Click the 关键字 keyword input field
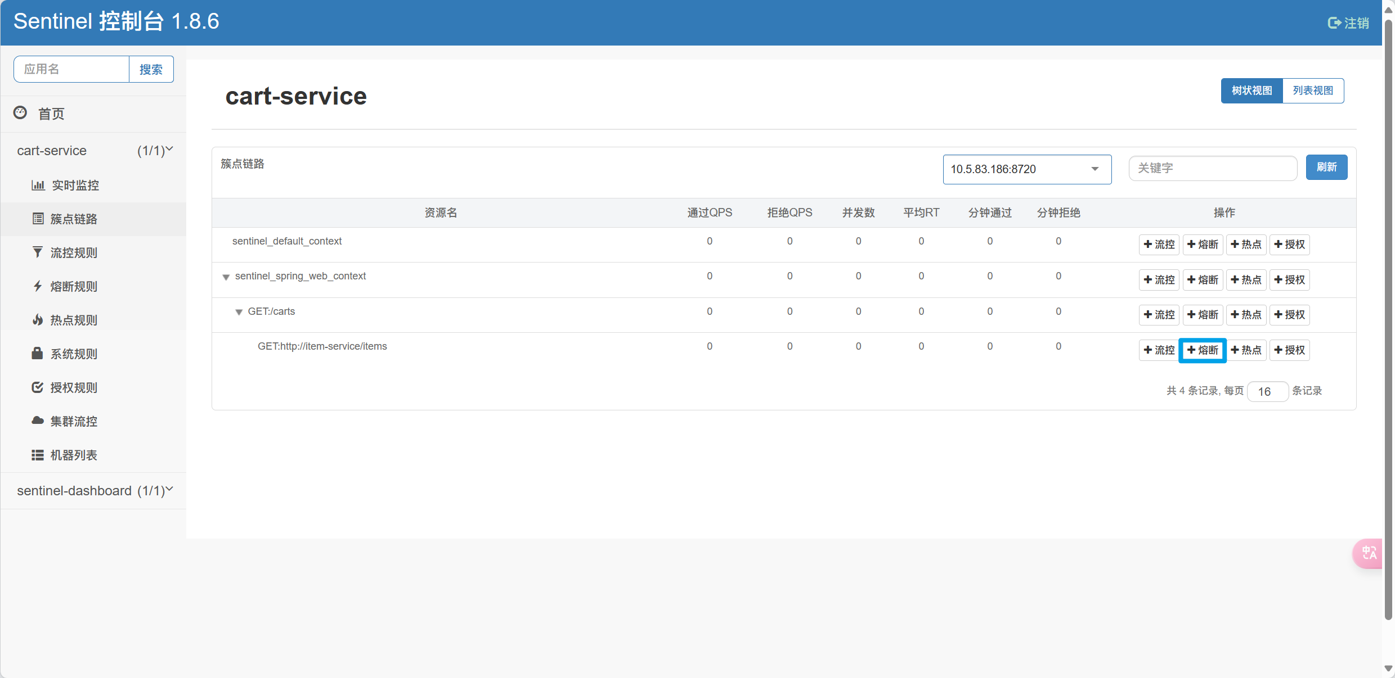The image size is (1395, 678). 1212,168
